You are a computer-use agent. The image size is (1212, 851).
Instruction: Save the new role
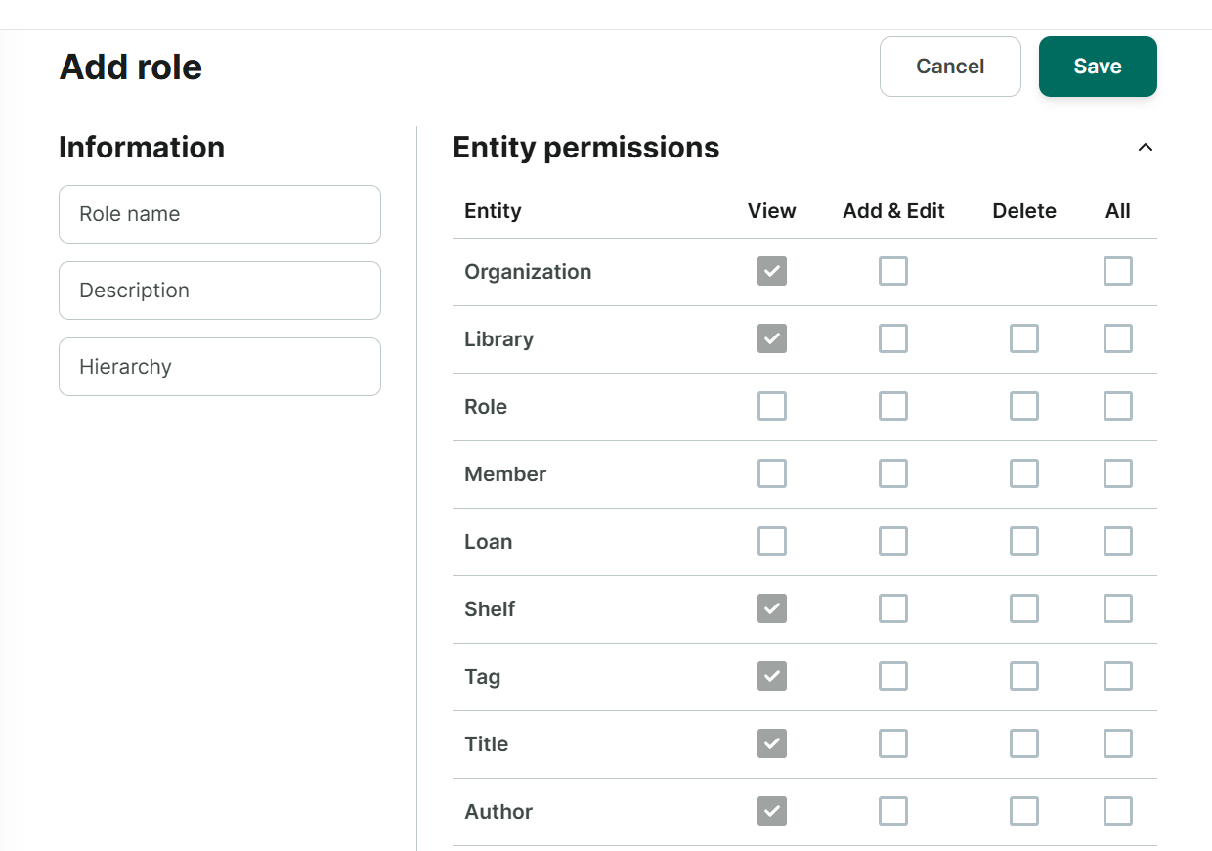(x=1098, y=67)
